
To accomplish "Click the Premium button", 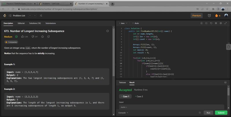I will (197, 16).
